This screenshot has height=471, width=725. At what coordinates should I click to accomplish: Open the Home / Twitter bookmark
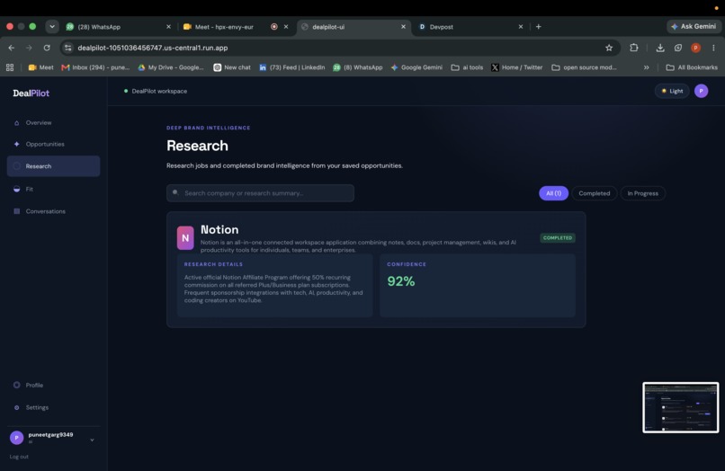click(x=516, y=67)
